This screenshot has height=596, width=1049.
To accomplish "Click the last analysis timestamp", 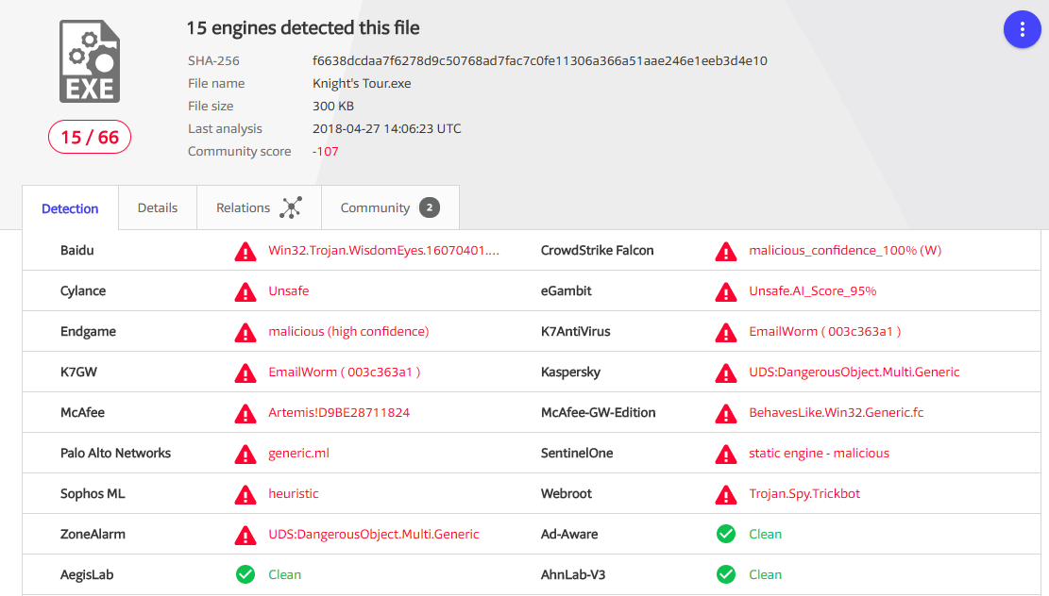I will [387, 129].
